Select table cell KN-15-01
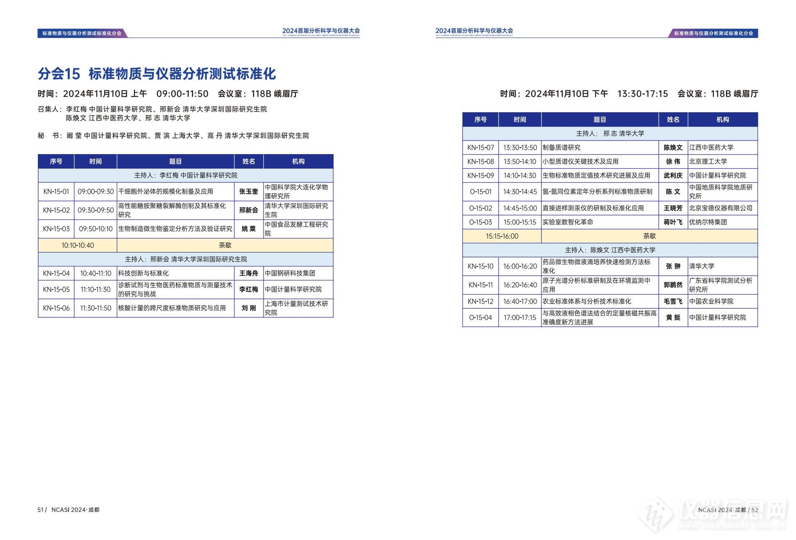The image size is (796, 540). (56, 191)
